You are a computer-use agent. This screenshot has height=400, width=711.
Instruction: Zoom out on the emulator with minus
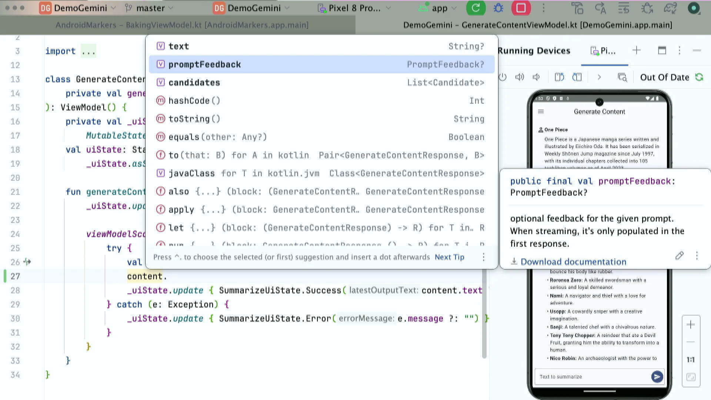pyautogui.click(x=691, y=342)
